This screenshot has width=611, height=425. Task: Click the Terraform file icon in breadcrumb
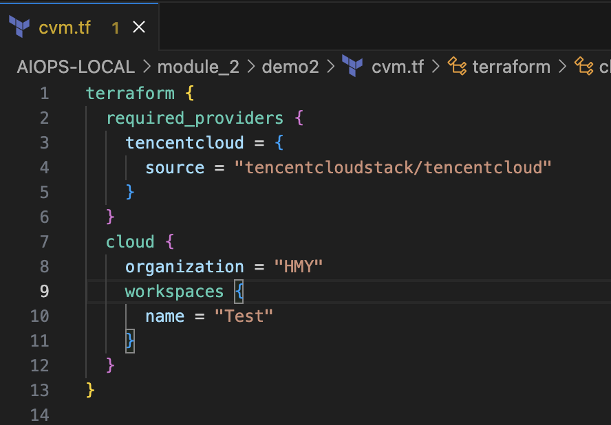352,66
